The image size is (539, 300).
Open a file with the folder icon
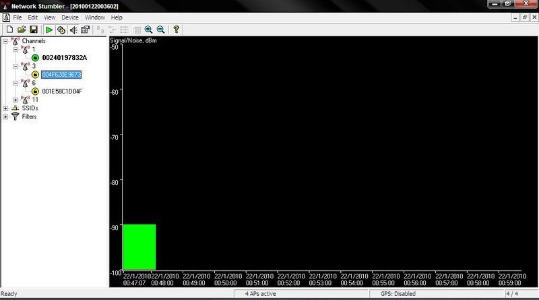[22, 30]
